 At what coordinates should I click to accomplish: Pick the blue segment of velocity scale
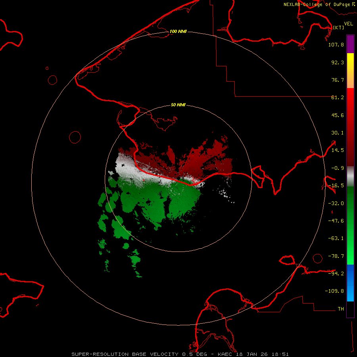click(x=350, y=283)
